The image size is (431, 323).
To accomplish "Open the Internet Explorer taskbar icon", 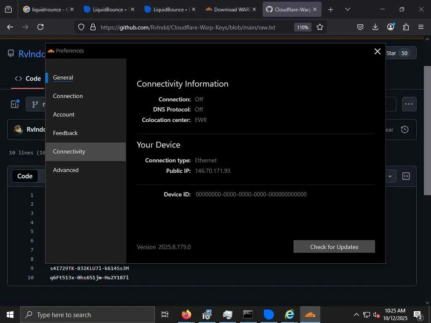I will pyautogui.click(x=289, y=315).
